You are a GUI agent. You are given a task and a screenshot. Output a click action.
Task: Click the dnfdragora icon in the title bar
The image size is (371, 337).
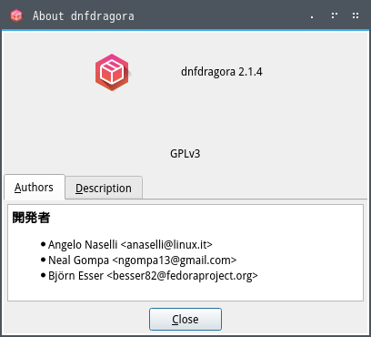tap(16, 15)
